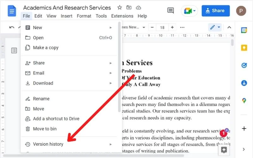Check the cloud document status icon
This screenshot has width=253, height=158.
pyautogui.click(x=138, y=8)
